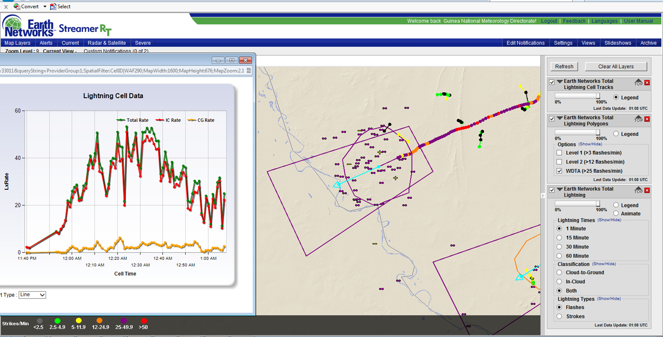Remove Lightning Cell Tracks layer with red X
663x337 pixels.
(x=647, y=83)
